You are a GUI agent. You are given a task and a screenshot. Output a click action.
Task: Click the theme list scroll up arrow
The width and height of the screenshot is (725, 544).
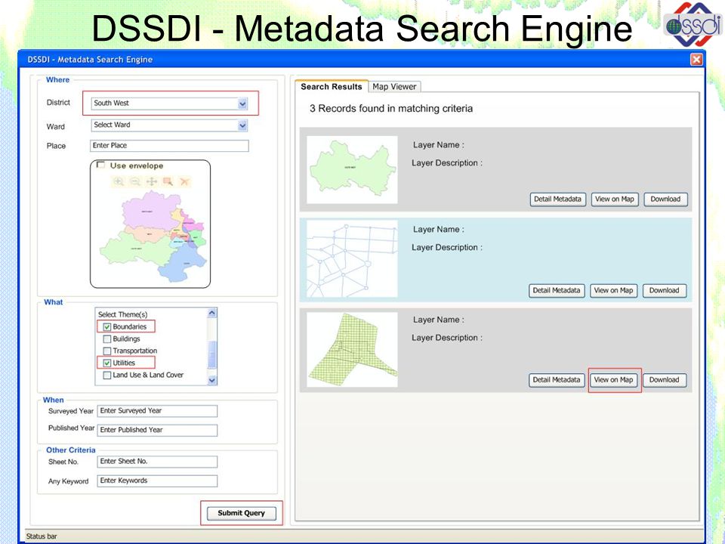coord(212,313)
